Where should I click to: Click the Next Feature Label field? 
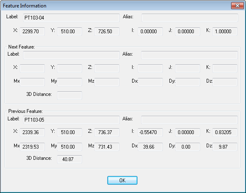tap(71, 55)
